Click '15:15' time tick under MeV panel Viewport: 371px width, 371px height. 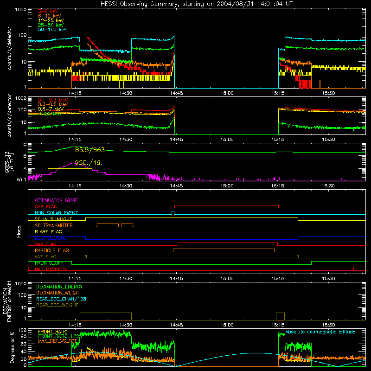pyautogui.click(x=278, y=140)
